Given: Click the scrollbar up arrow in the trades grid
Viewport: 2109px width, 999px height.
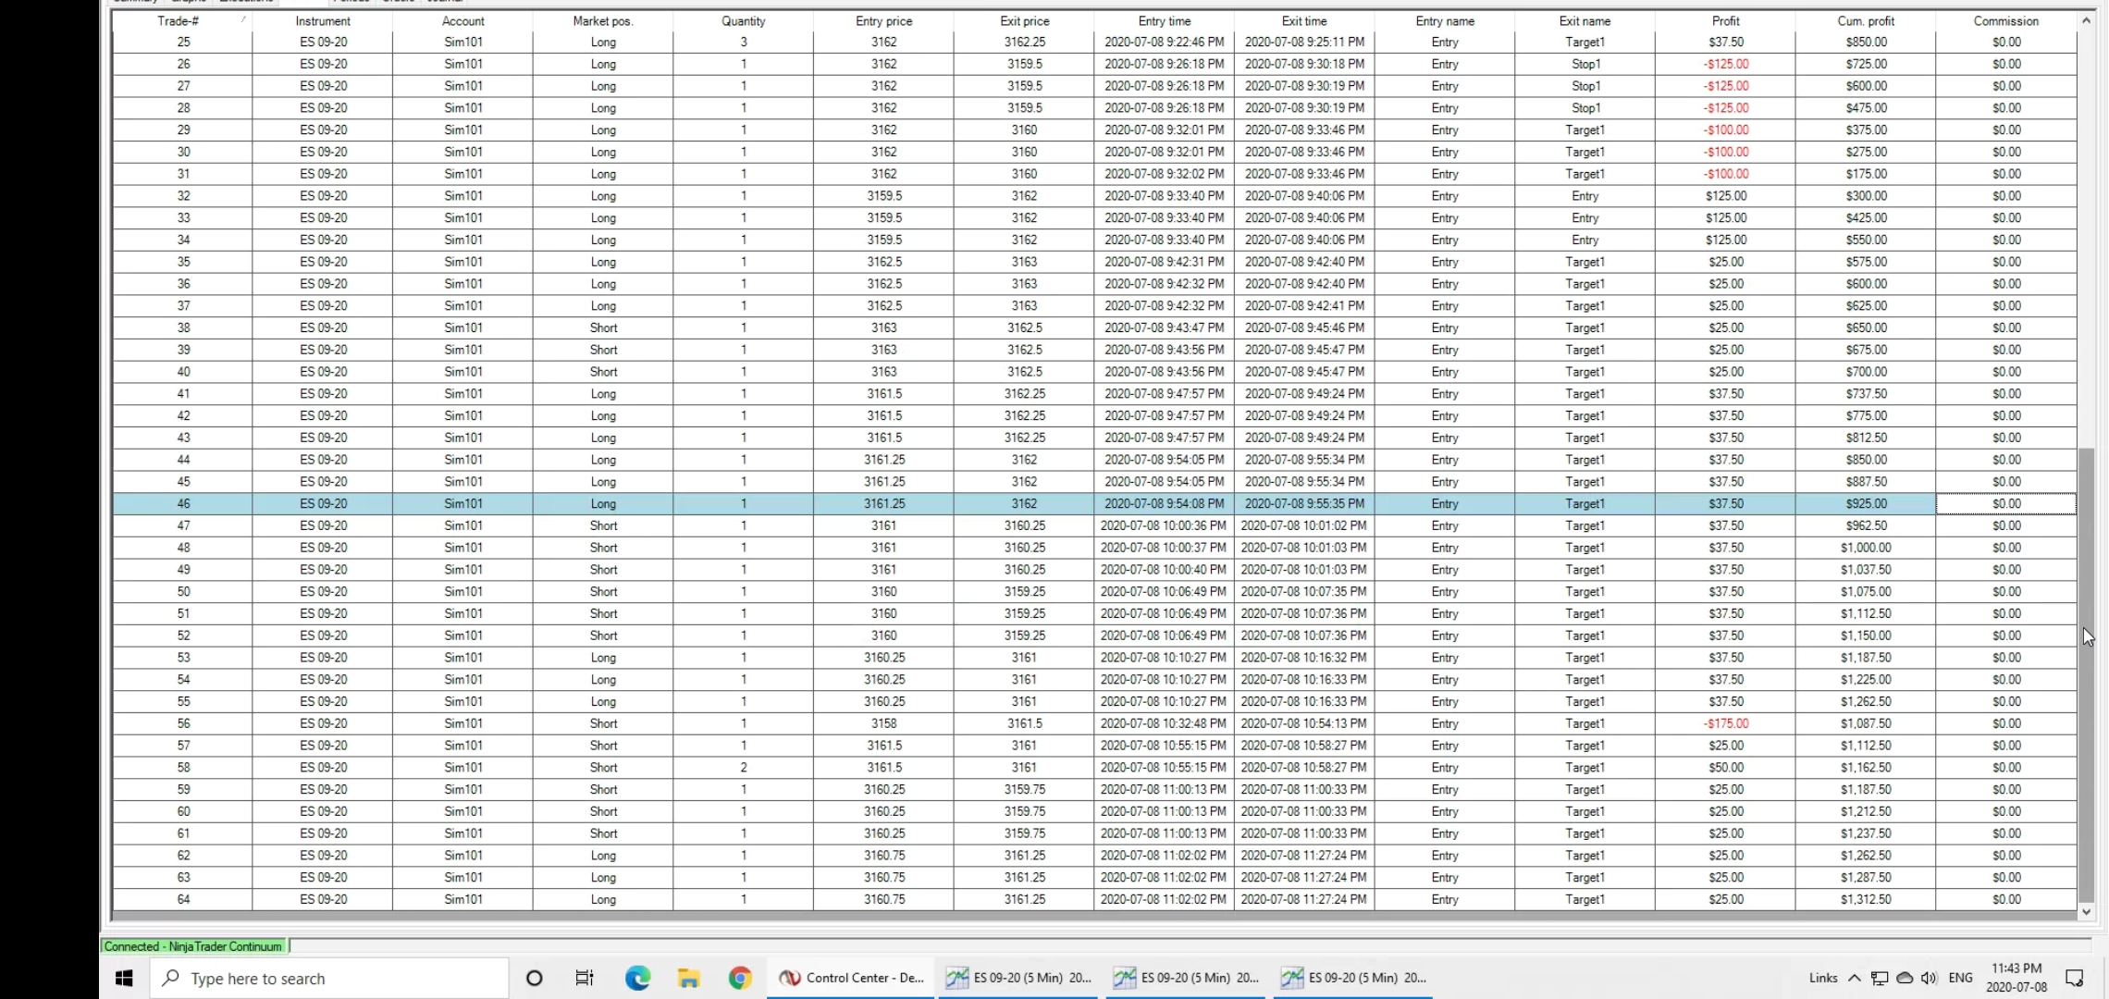Looking at the screenshot, I should (2086, 19).
